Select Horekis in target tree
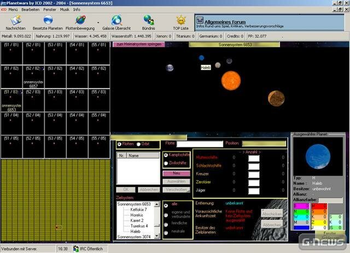The height and width of the screenshot is (253, 350). click(x=137, y=215)
